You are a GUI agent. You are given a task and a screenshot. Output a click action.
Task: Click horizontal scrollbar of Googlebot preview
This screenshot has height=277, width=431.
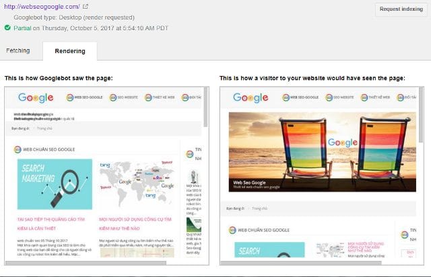click(x=86, y=263)
